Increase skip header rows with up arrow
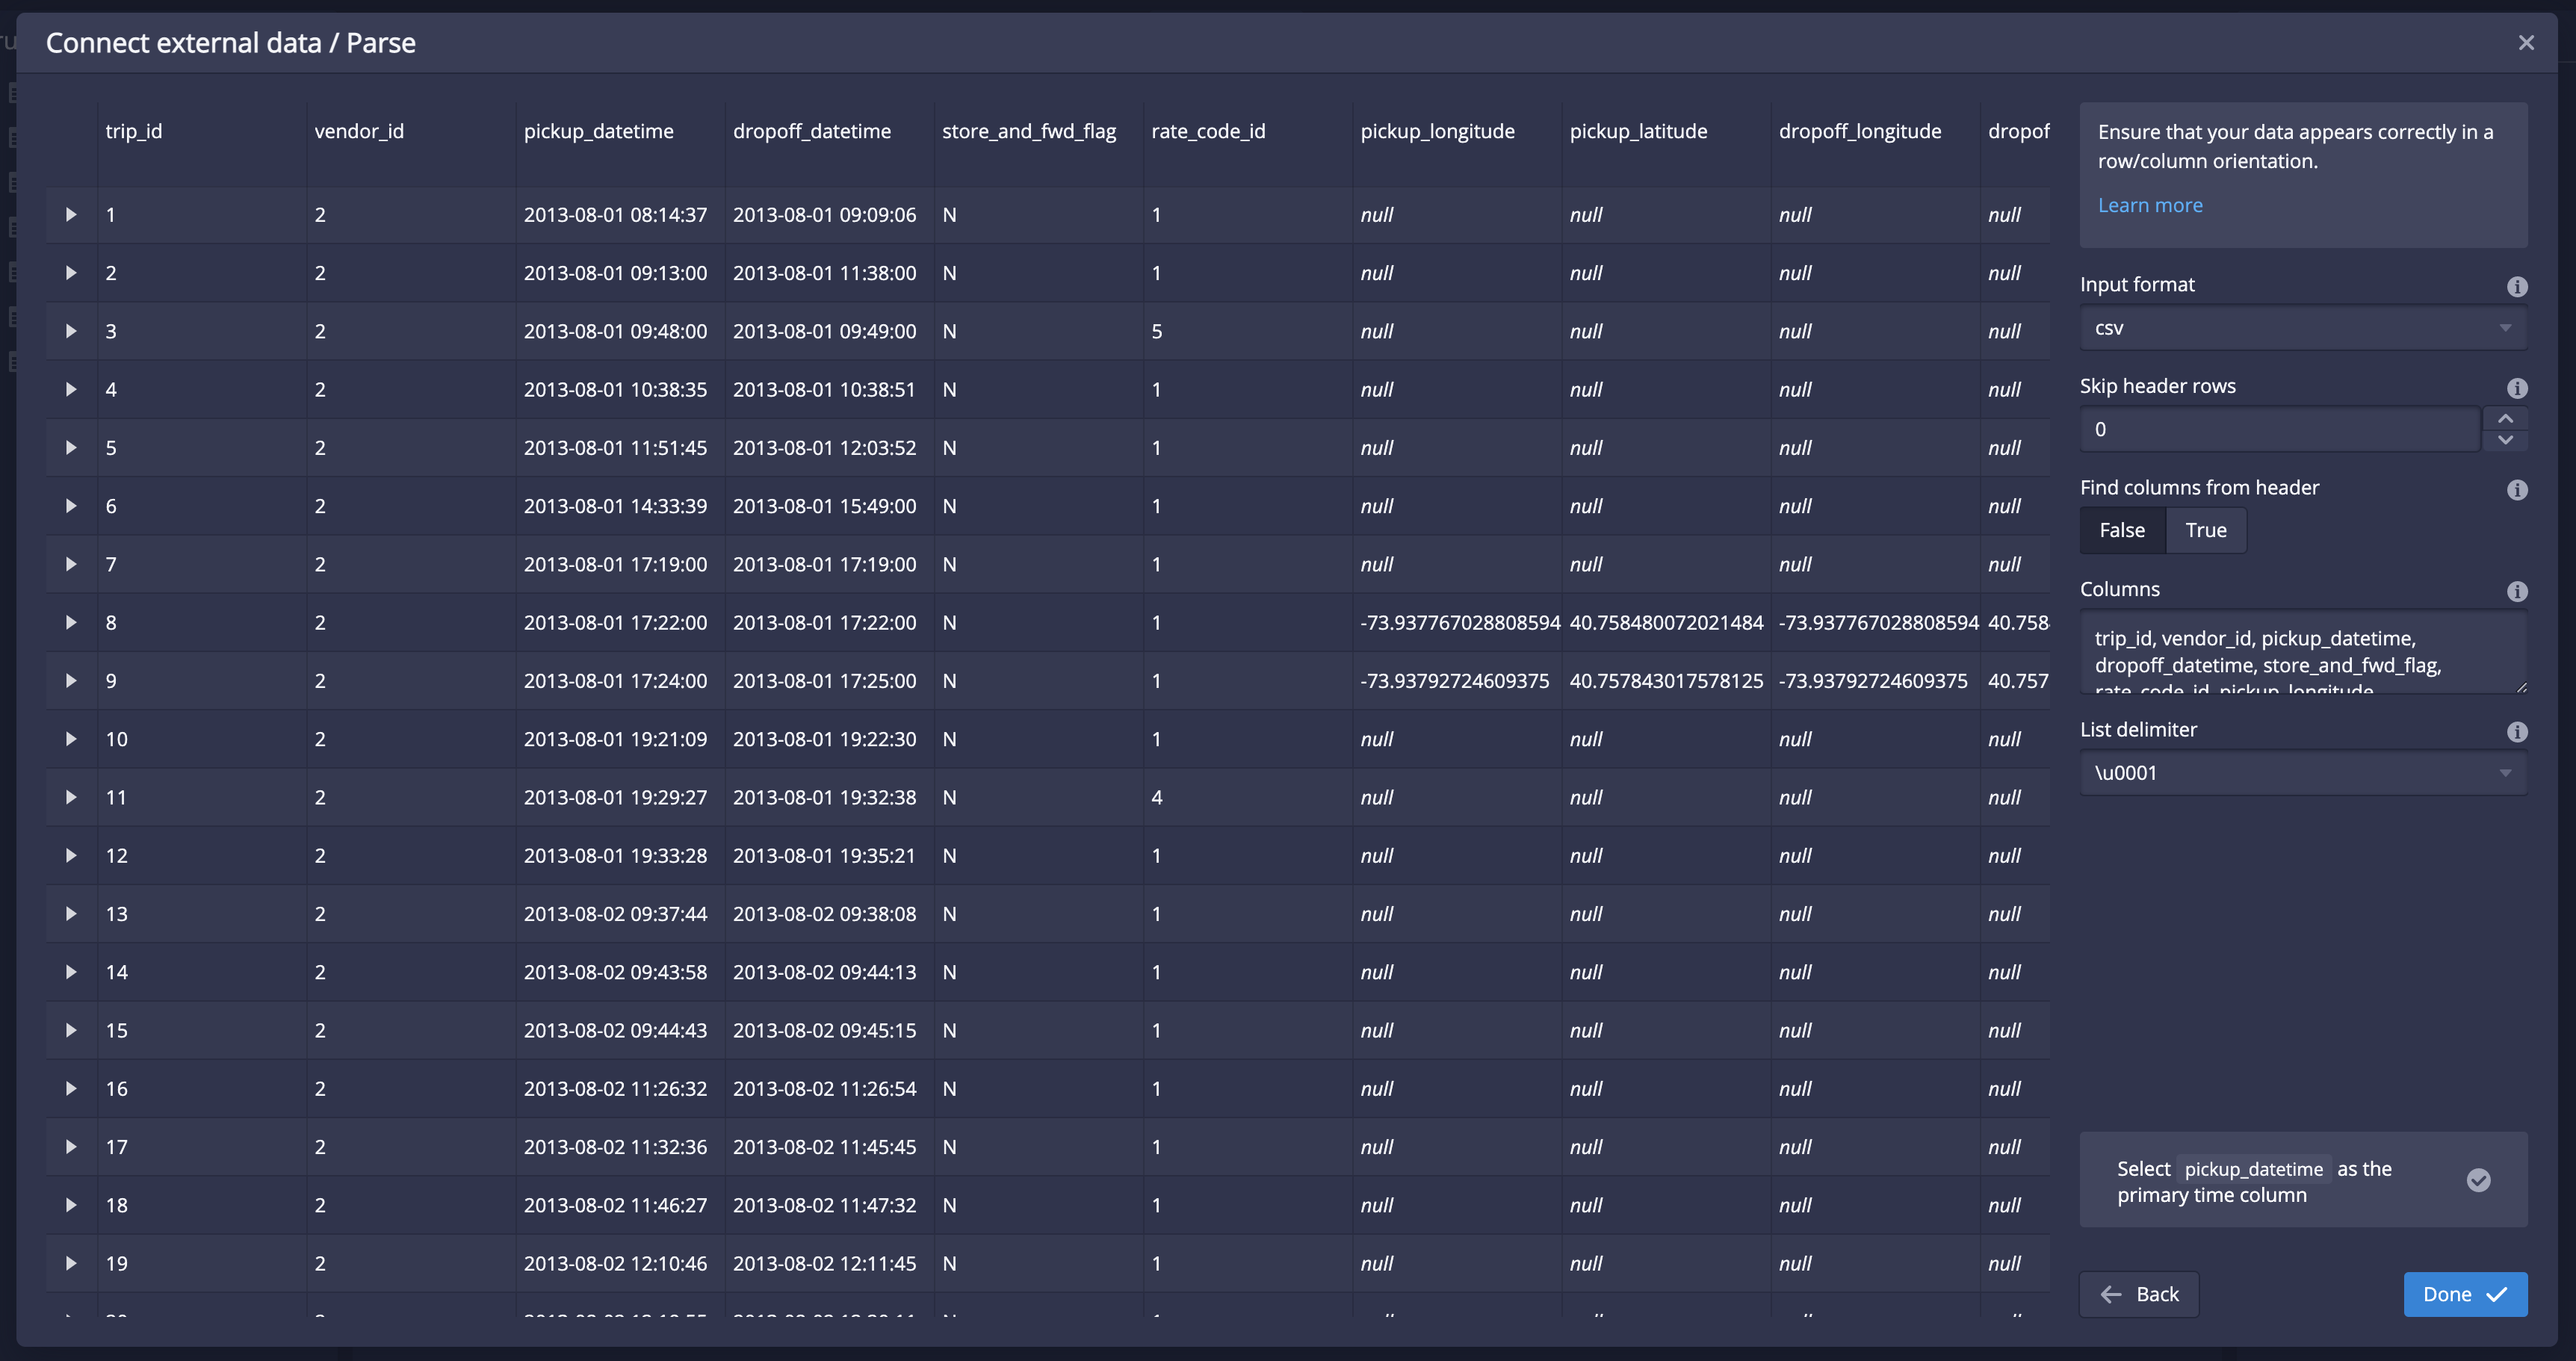 pyautogui.click(x=2505, y=418)
